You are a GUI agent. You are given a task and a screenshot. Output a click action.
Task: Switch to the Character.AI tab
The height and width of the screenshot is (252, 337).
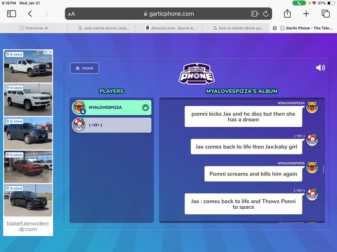[x=34, y=28]
